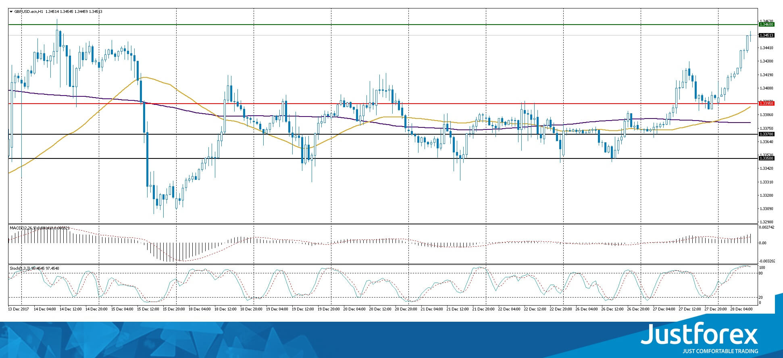This screenshot has width=783, height=358.
Task: Click the 15 Dec 04:00 time label
Action: click(122, 309)
